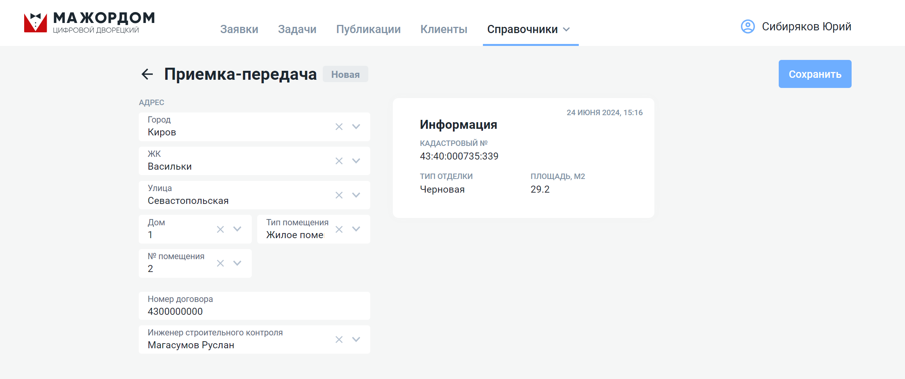The width and height of the screenshot is (905, 379).
Task: Clear the Дом field value
Action: (x=220, y=230)
